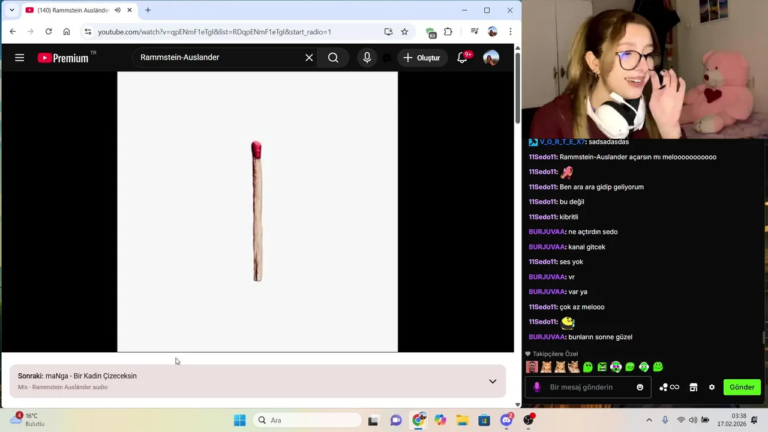Clear the YouTube search box text
This screenshot has height=432, width=768.
coord(309,58)
